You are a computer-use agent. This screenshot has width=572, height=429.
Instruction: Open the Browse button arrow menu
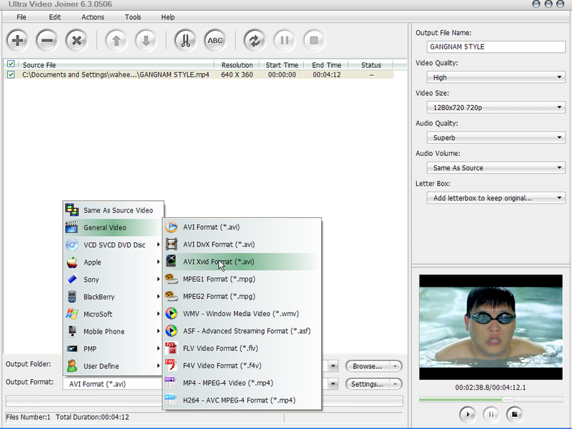395,366
